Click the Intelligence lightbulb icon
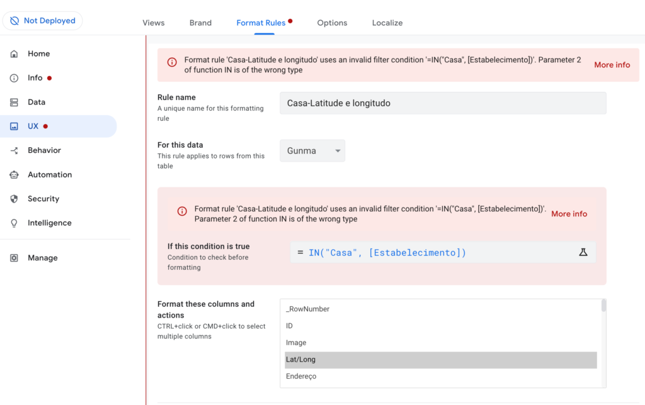Screen dimensions: 645x405 pyautogui.click(x=14, y=223)
